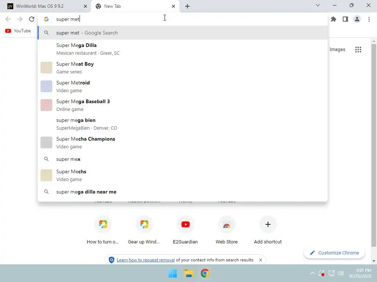Open the clock showing 5:01 PM

click(360, 273)
